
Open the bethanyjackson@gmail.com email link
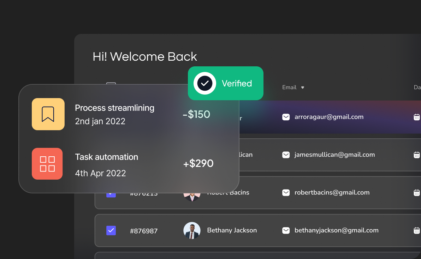click(x=336, y=230)
